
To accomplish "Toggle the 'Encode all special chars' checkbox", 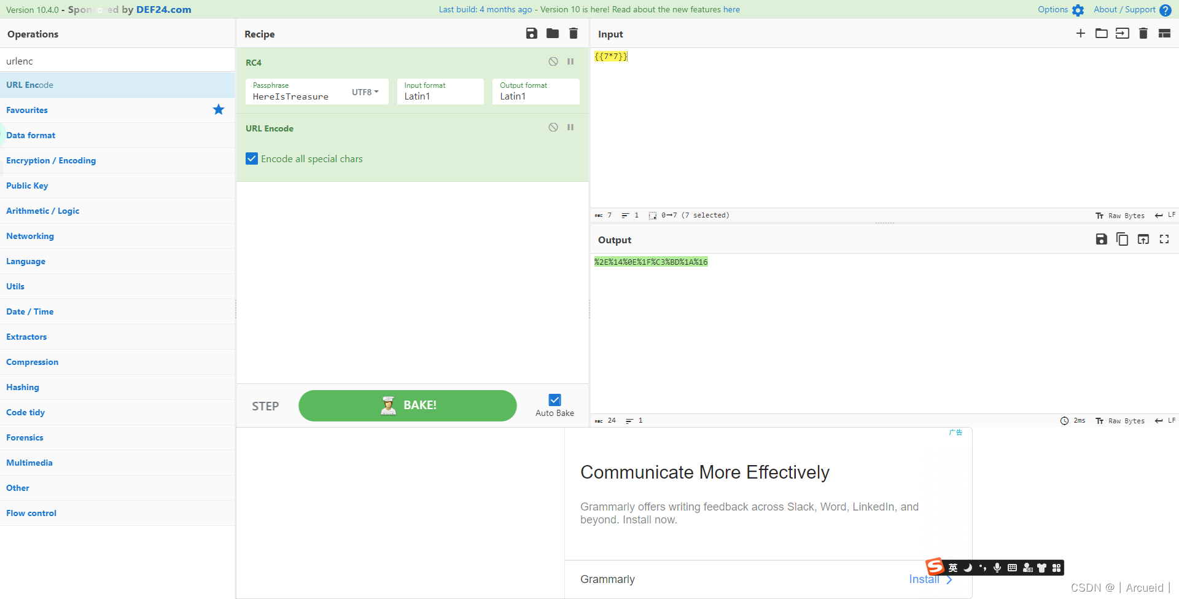I will (252, 159).
